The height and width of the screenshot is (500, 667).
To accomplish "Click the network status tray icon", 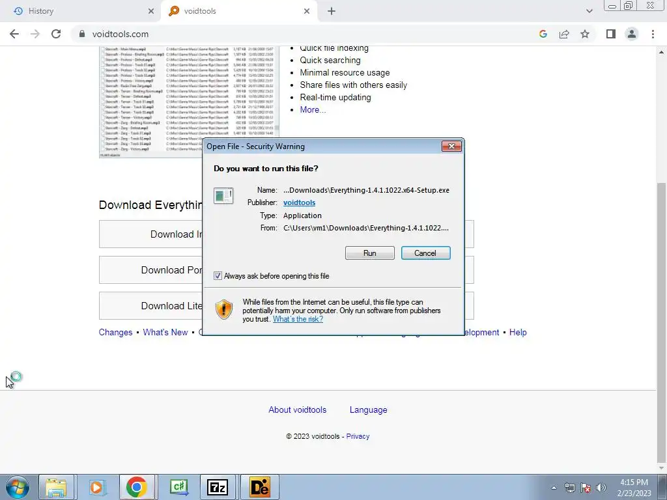I will 569,488.
